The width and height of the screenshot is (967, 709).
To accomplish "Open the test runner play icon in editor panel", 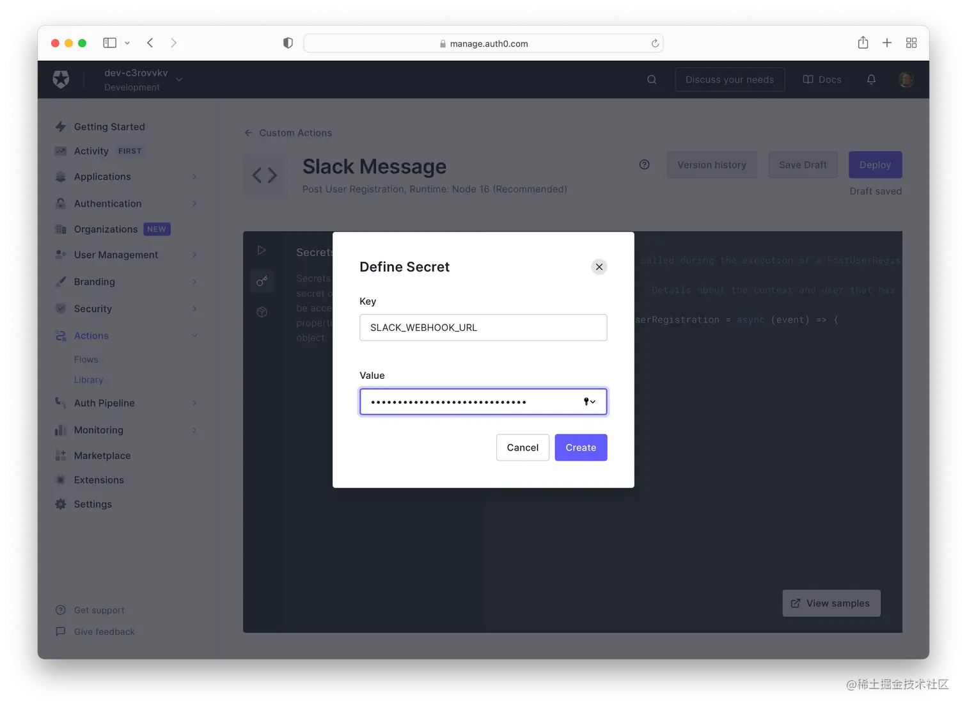I will (262, 250).
